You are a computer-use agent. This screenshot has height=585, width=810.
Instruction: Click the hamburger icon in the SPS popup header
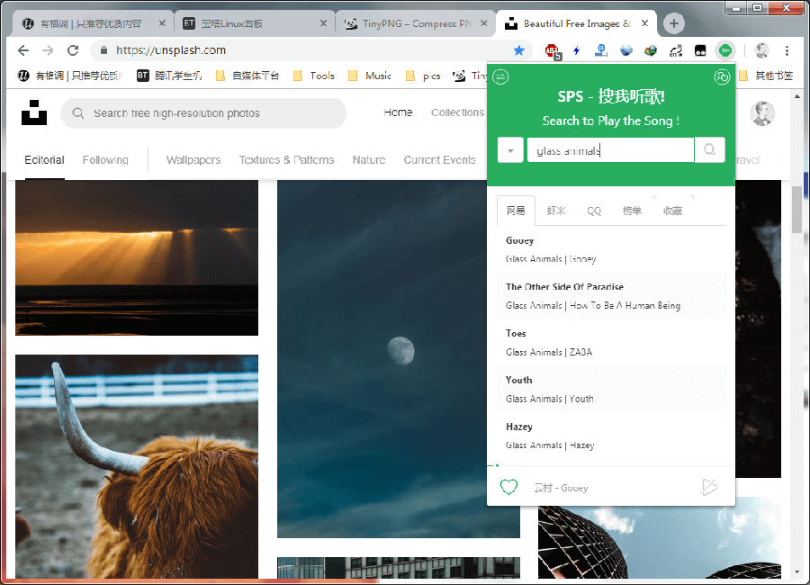[x=501, y=77]
